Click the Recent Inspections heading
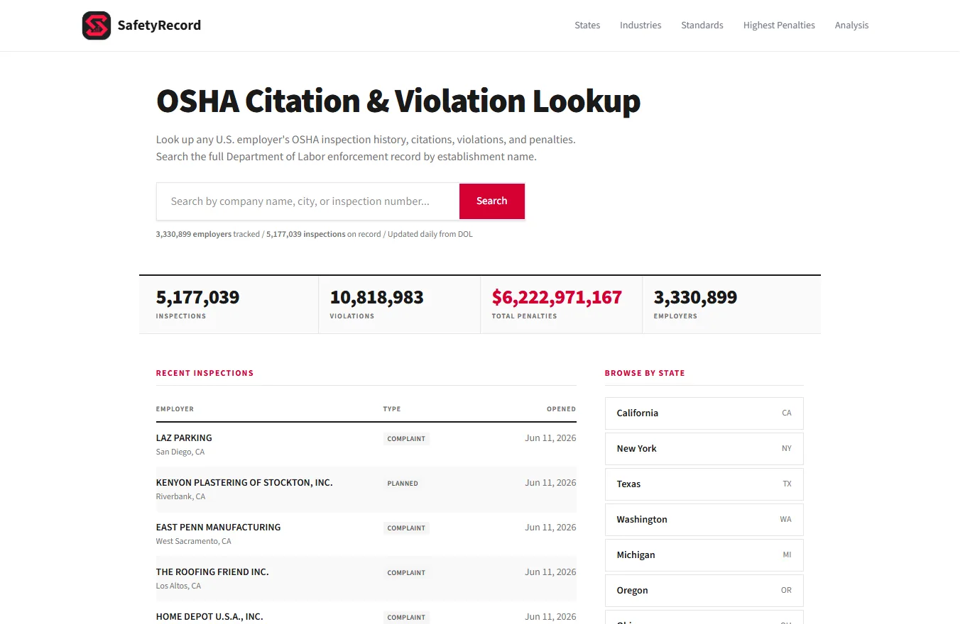The height and width of the screenshot is (624, 970). [x=205, y=373]
